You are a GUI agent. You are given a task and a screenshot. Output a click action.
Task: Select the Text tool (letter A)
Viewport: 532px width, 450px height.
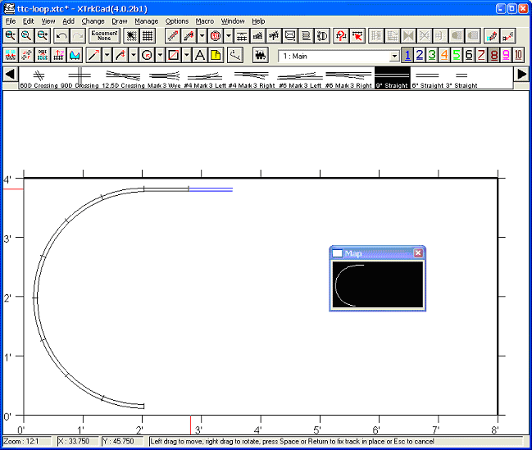pyautogui.click(x=200, y=55)
